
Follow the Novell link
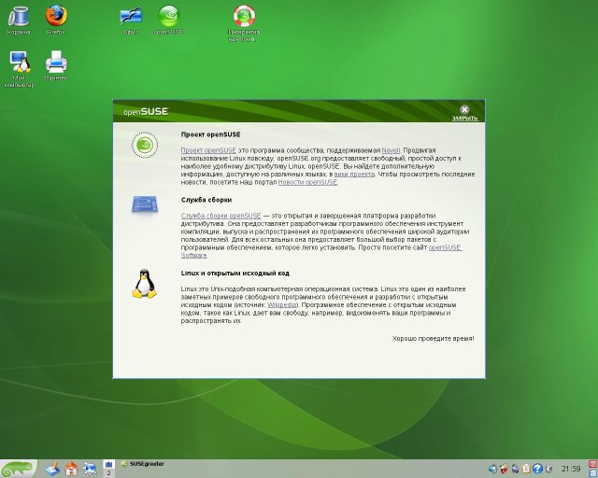pos(391,150)
